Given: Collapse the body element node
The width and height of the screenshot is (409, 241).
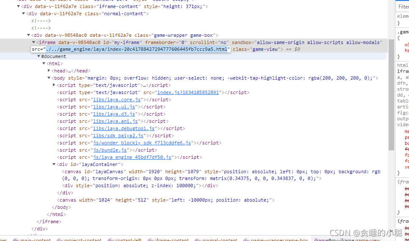Looking at the screenshot, I should (x=49, y=78).
